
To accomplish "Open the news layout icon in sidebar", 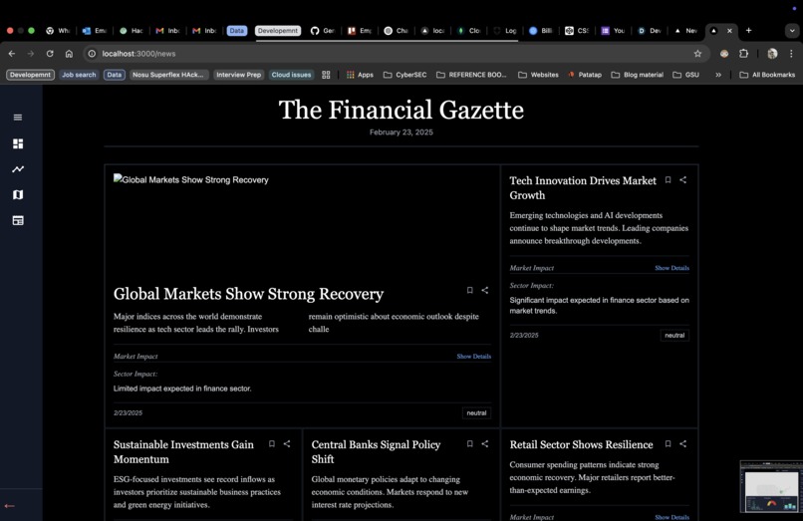I will [x=18, y=220].
